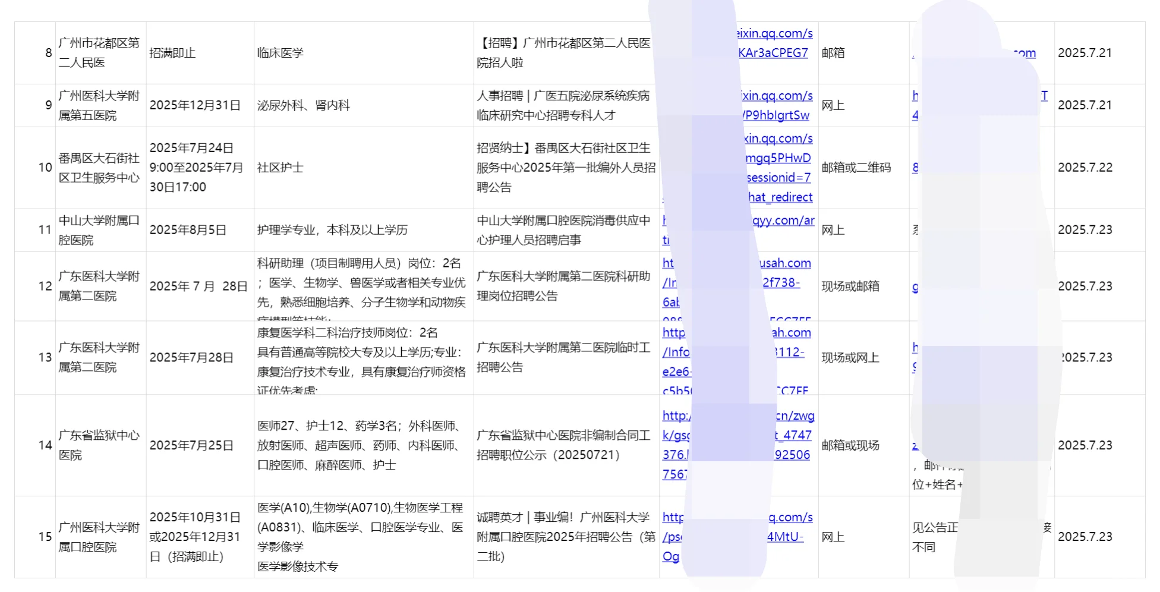1160x592 pixels.
Task: Click title 【招聘】广州市花都区第二人民医院招人啦
Action: click(564, 53)
